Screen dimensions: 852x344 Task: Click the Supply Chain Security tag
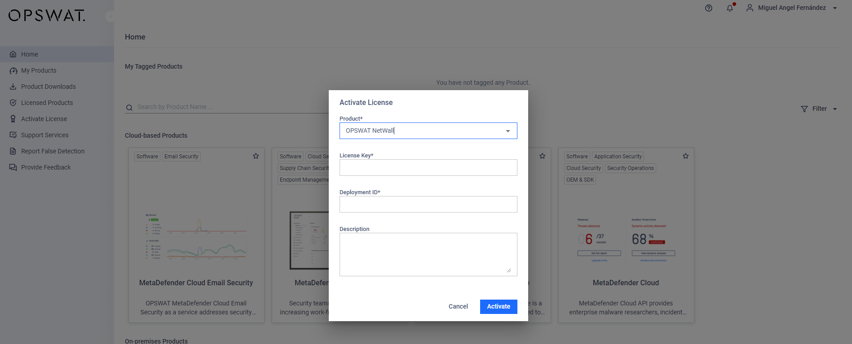[304, 168]
